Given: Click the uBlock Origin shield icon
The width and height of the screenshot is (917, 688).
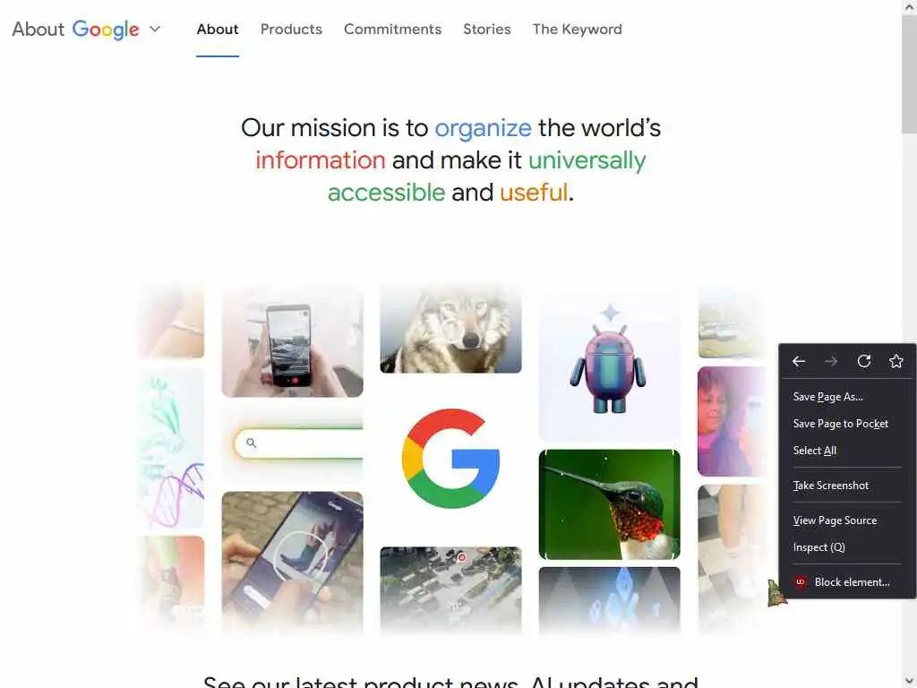Looking at the screenshot, I should [x=800, y=582].
